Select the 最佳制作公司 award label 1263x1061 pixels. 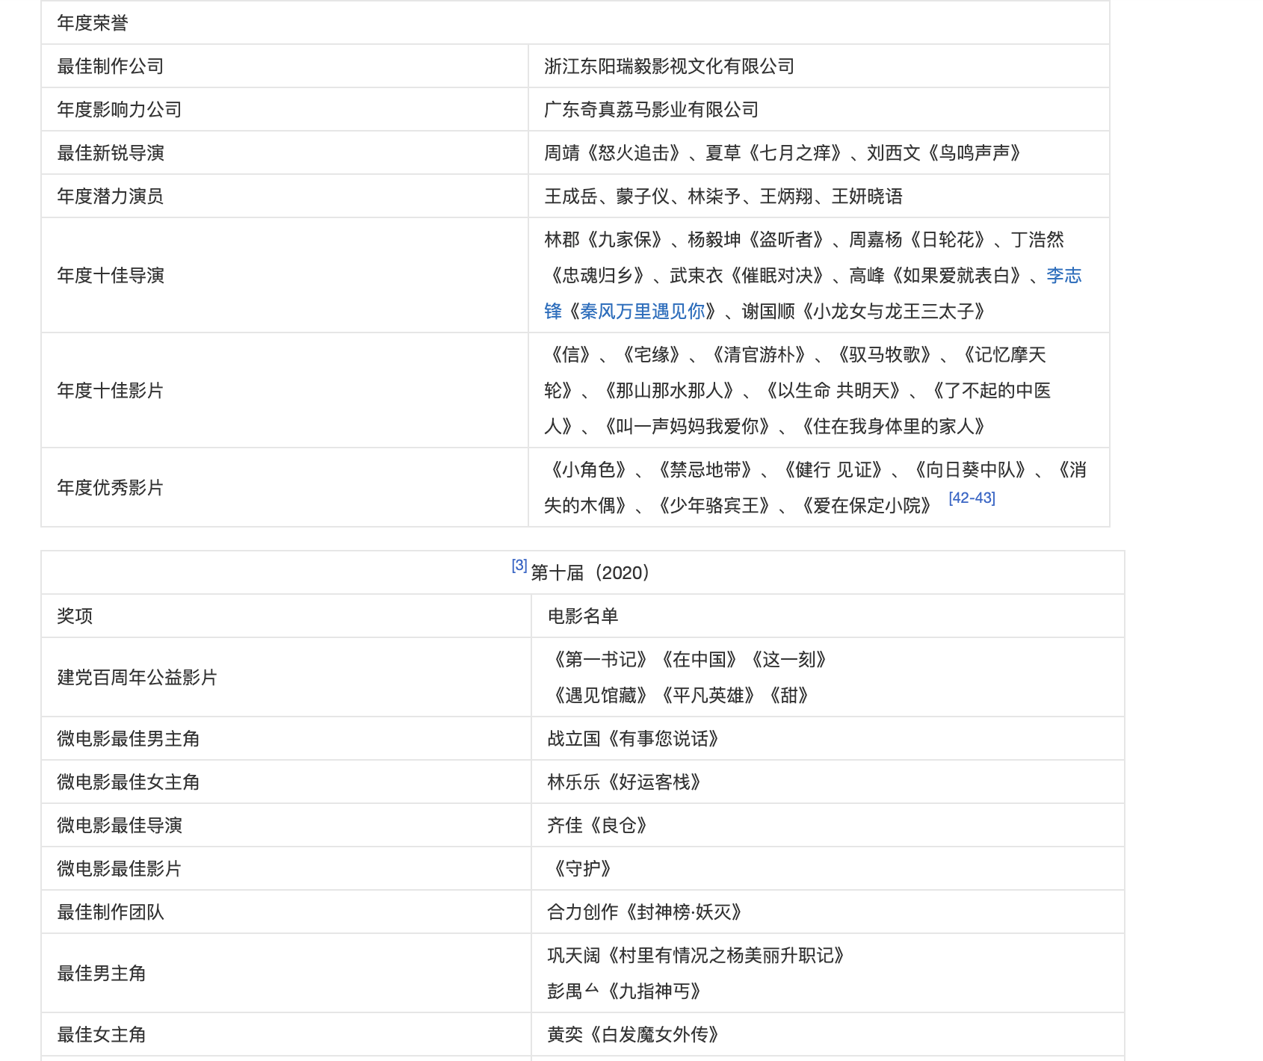tap(111, 66)
